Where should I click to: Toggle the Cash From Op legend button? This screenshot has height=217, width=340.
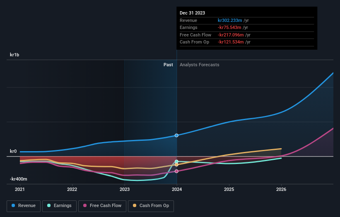[x=151, y=206]
